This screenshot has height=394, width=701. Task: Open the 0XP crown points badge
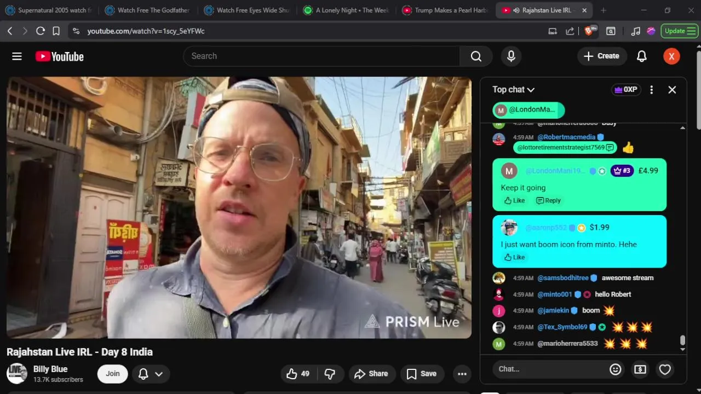626,90
